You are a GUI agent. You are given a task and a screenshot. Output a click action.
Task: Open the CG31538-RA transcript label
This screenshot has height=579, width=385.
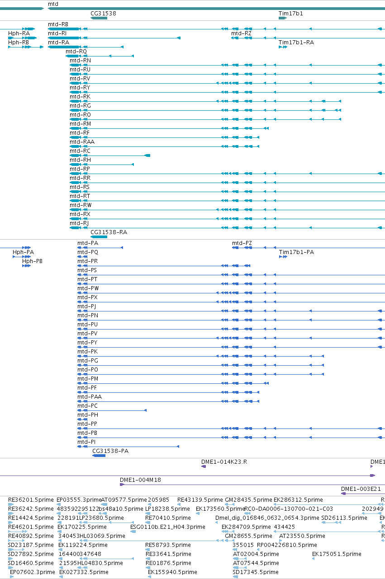[x=109, y=232]
